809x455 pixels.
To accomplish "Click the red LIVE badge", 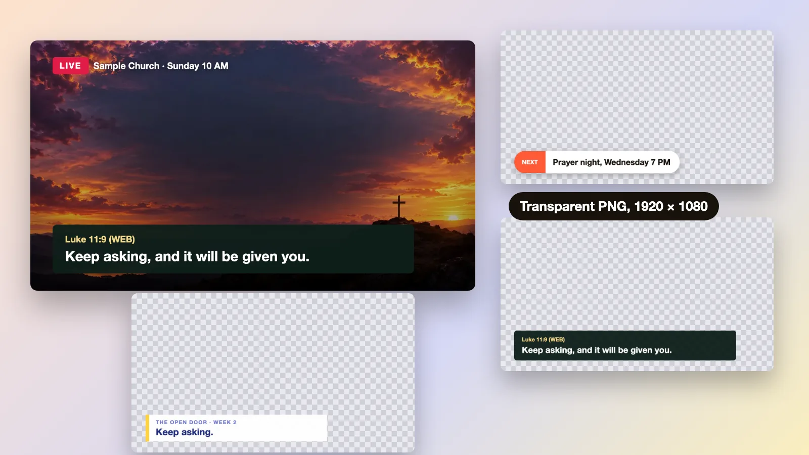I will [x=70, y=66].
